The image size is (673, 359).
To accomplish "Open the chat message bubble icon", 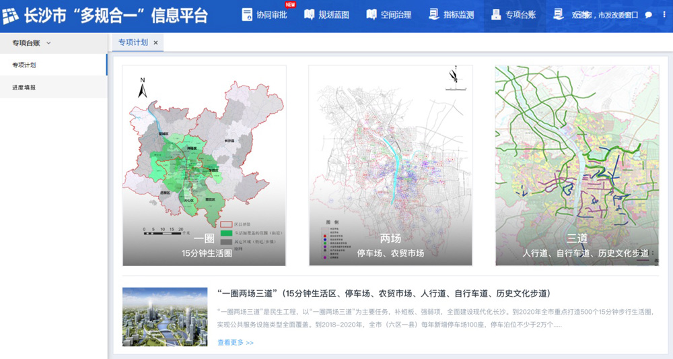I will click(x=649, y=15).
